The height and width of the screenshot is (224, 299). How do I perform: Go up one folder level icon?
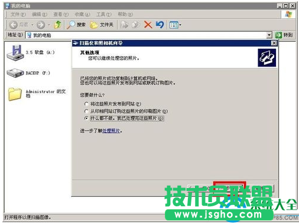[x=58, y=25]
